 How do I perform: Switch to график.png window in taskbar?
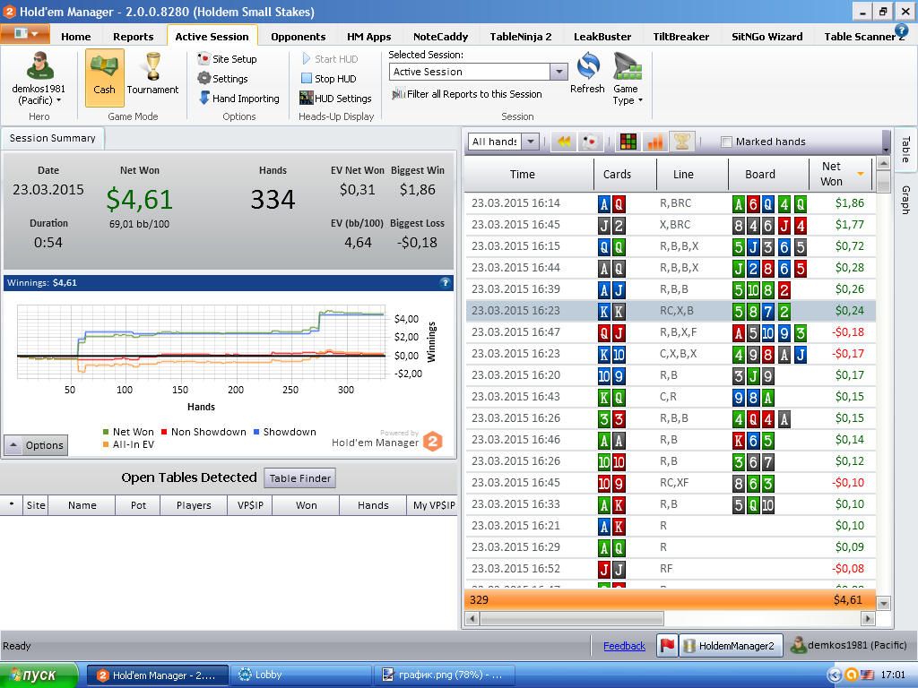pos(445,675)
